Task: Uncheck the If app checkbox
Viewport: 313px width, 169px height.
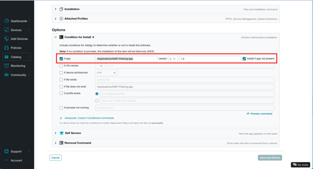Action: [x=61, y=58]
